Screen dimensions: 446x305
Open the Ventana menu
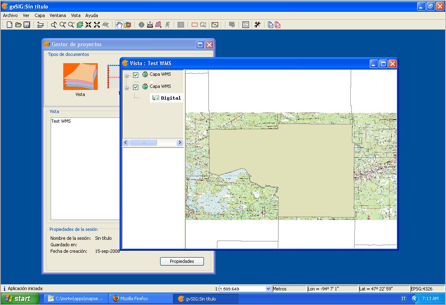[x=58, y=15]
